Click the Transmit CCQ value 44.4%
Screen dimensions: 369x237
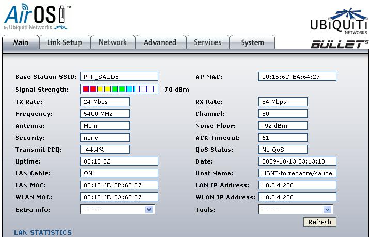pyautogui.click(x=105, y=150)
